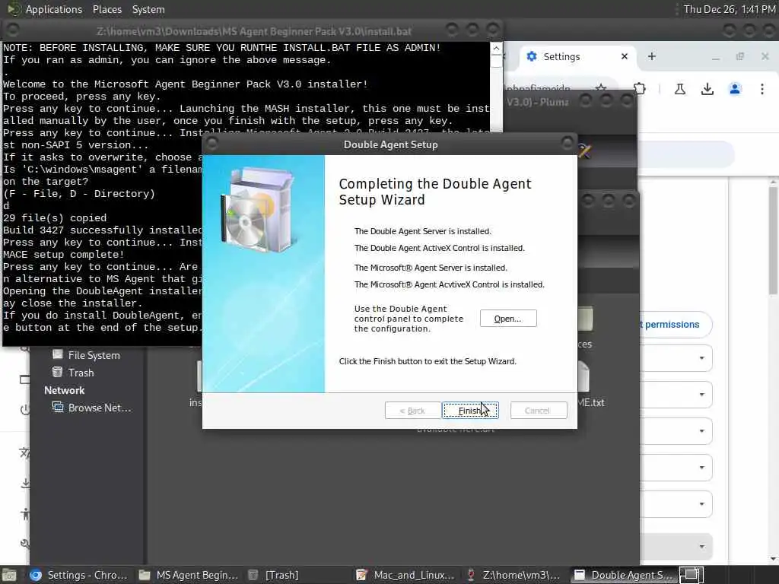779x584 pixels.
Task: Open a new tab in Chrome
Action: 652,56
